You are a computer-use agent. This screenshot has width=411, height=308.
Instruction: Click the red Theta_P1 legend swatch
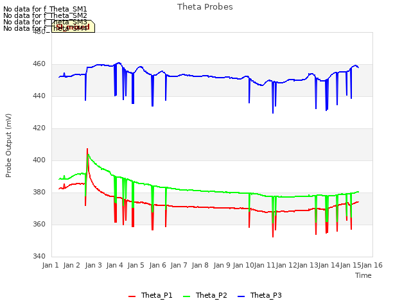coord(132,296)
